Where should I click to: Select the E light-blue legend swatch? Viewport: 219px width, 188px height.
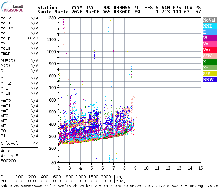click(x=210, y=32)
